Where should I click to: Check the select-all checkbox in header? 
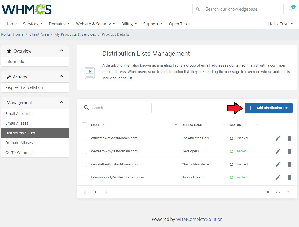[84, 125]
